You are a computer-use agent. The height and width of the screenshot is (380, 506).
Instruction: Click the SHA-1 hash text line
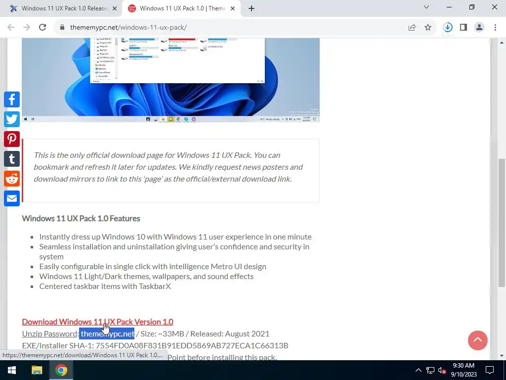coord(155,346)
